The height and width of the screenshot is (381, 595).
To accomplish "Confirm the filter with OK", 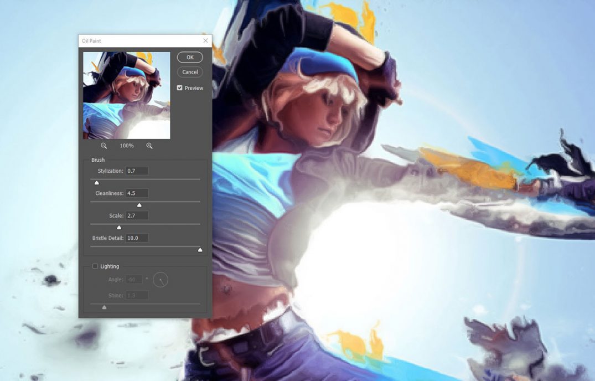I will click(189, 57).
